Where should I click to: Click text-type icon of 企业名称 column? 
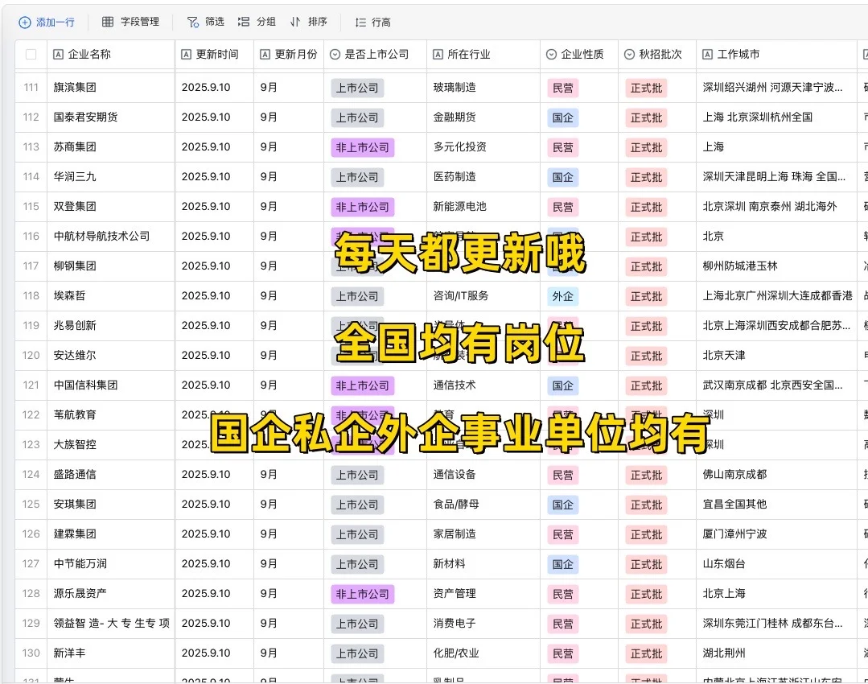pyautogui.click(x=58, y=54)
